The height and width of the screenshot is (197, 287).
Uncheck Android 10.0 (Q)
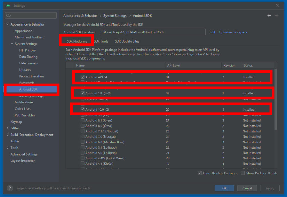tap(82, 109)
